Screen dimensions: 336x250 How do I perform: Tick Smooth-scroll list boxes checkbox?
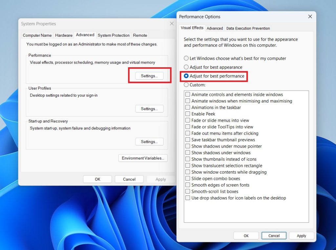click(x=188, y=191)
